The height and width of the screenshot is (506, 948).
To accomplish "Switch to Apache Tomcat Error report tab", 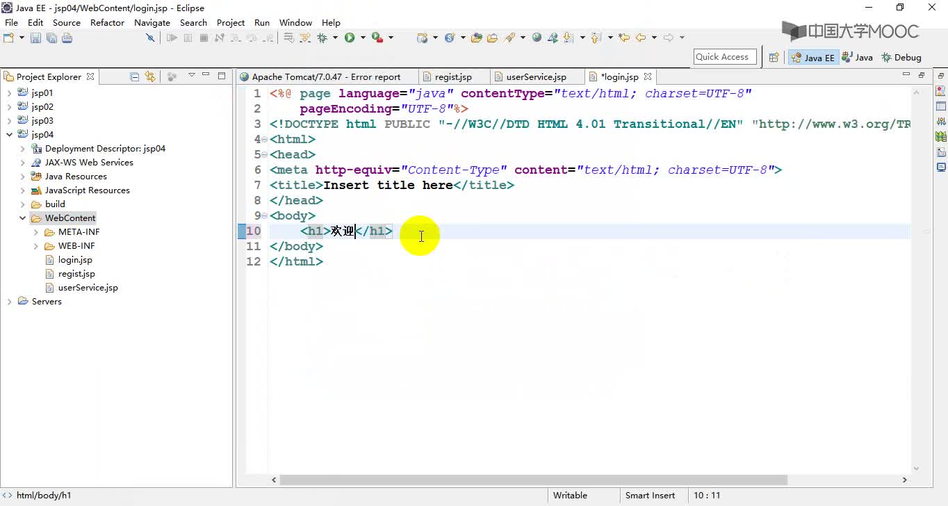I will tap(326, 77).
